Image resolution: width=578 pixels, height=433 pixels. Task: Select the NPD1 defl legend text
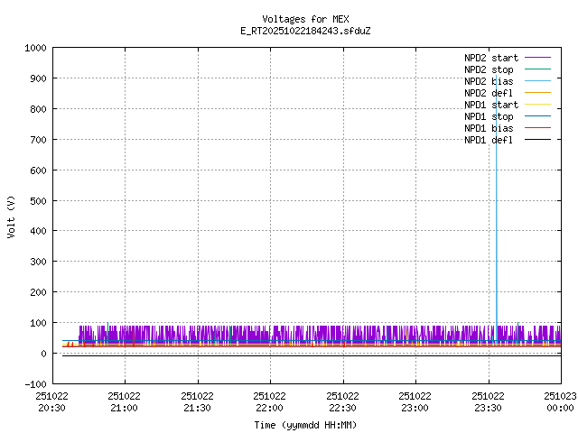point(489,140)
